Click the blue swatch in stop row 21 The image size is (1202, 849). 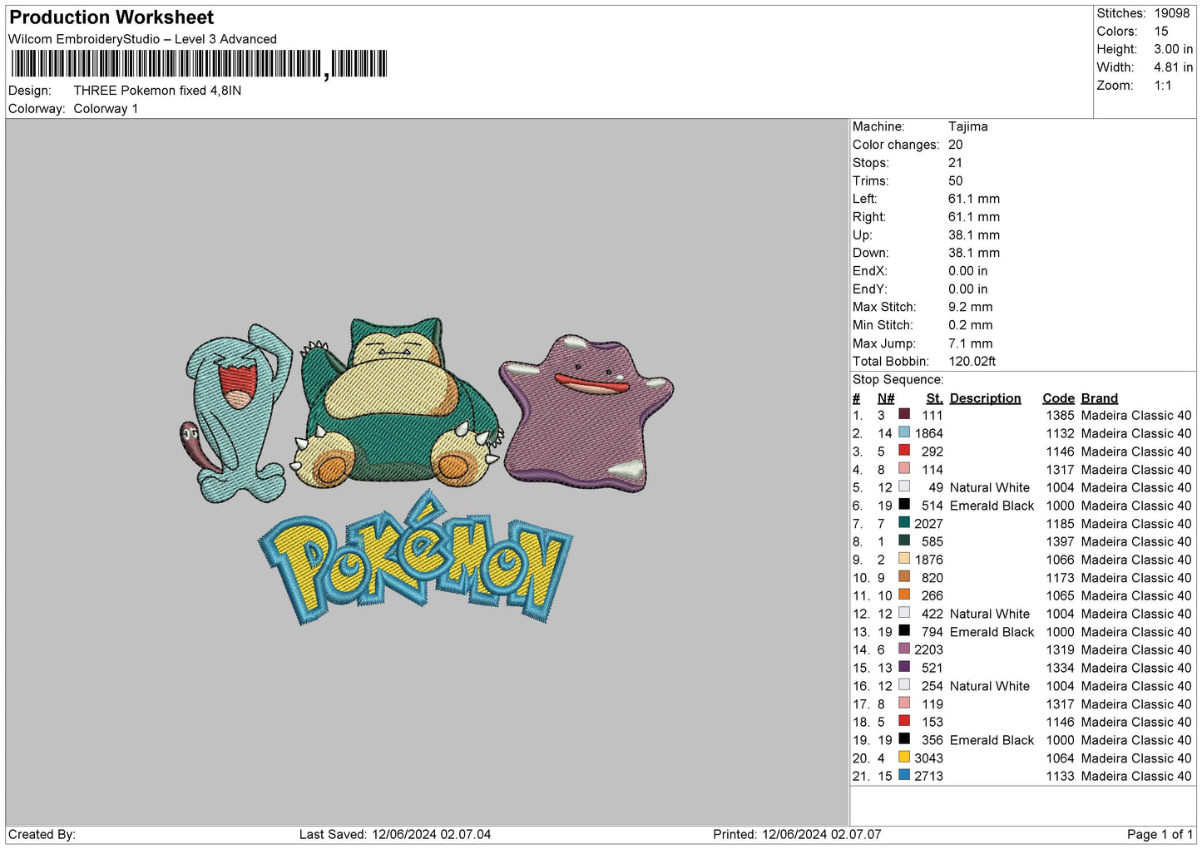pyautogui.click(x=904, y=775)
